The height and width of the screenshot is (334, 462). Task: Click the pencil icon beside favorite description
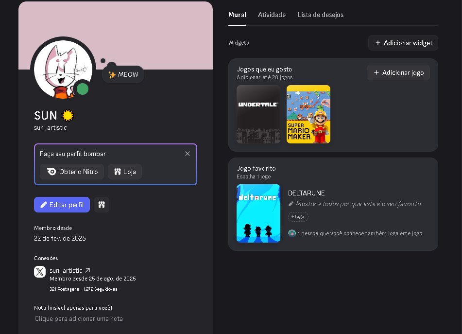click(291, 204)
